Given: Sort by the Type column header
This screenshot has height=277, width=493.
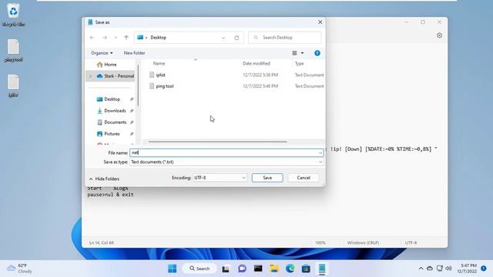Looking at the screenshot, I should [x=299, y=63].
